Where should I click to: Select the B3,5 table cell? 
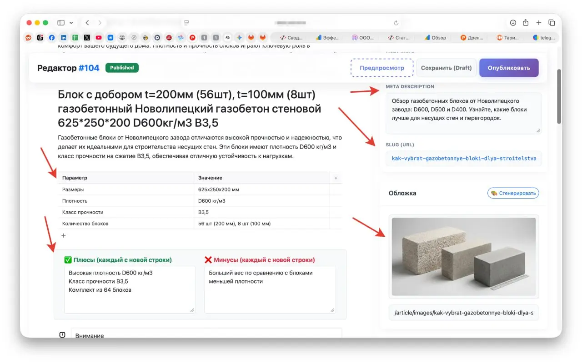point(262,212)
